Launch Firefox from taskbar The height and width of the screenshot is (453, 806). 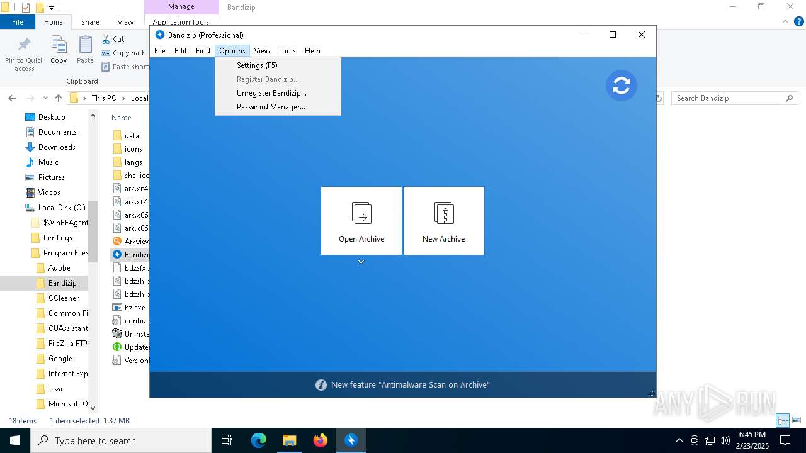tap(321, 440)
